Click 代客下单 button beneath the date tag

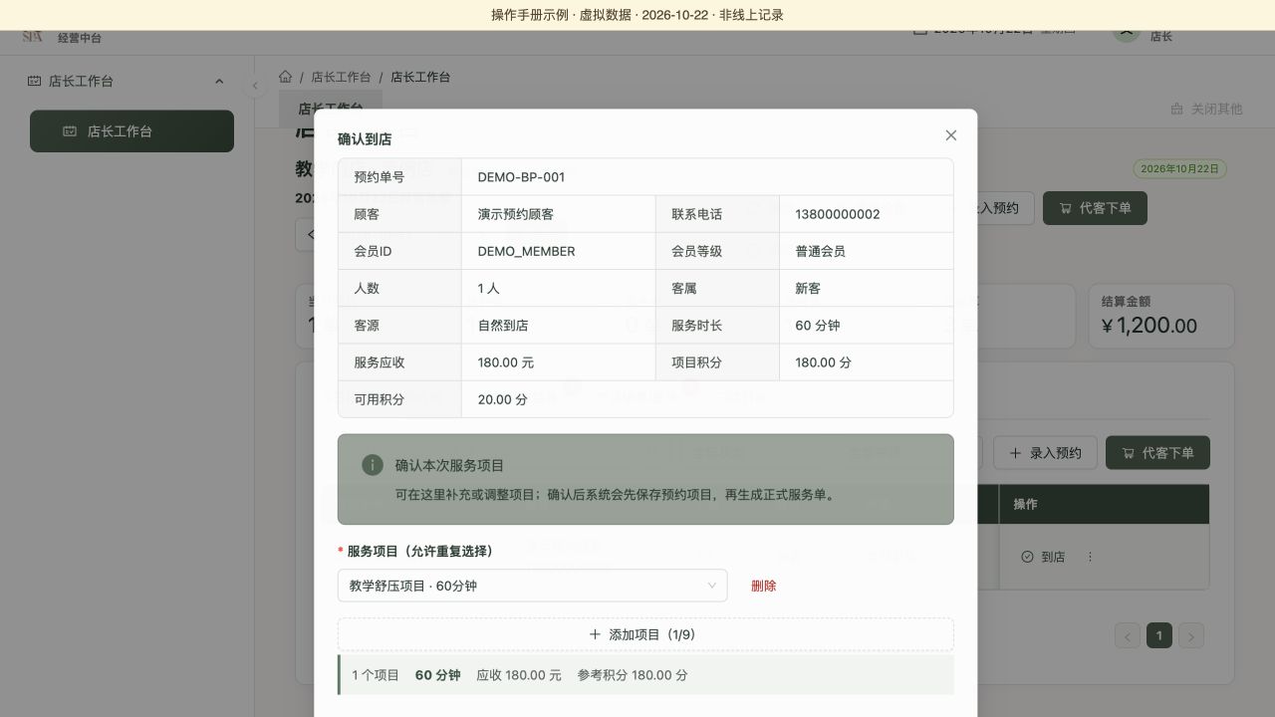[x=1095, y=208]
